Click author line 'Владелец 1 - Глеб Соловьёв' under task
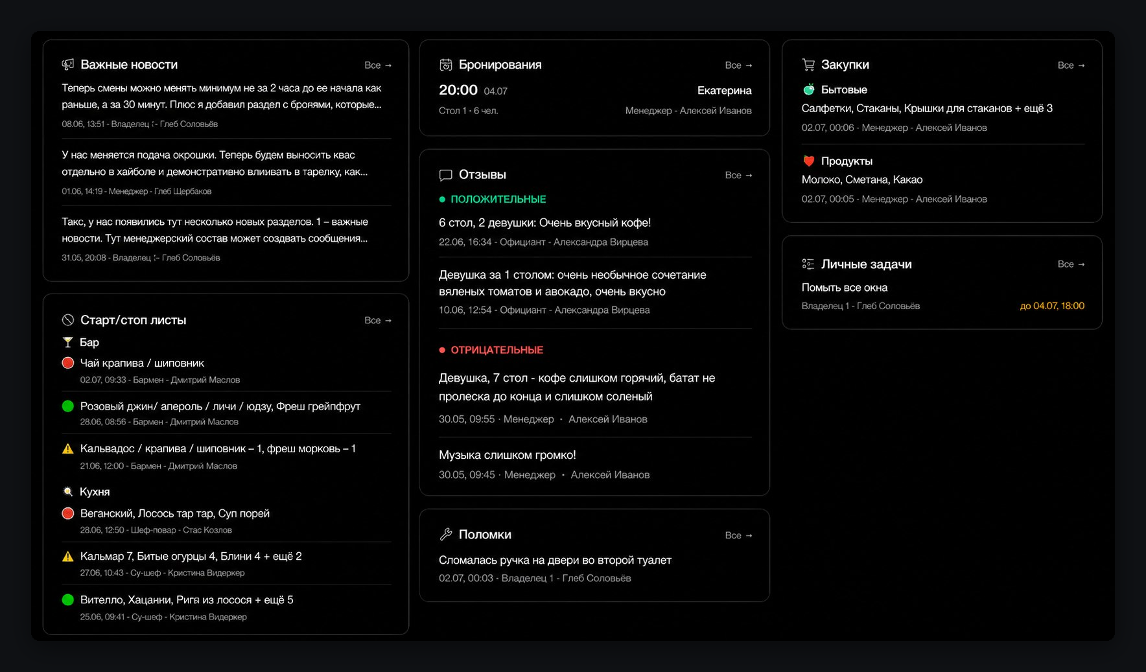 [x=861, y=306]
